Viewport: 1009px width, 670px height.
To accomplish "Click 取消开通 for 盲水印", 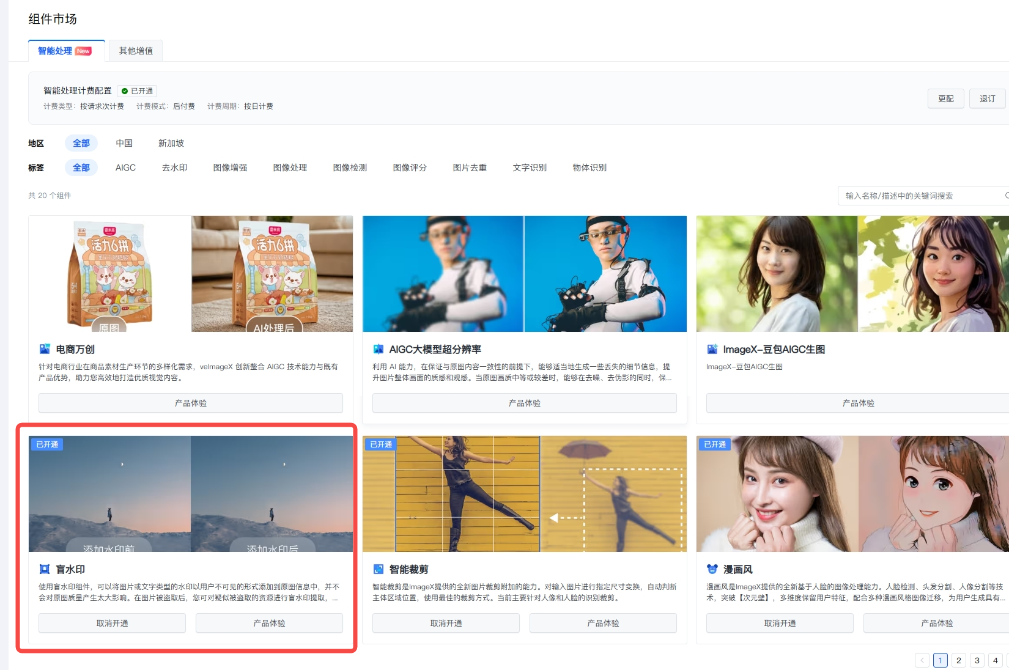I will click(x=112, y=623).
